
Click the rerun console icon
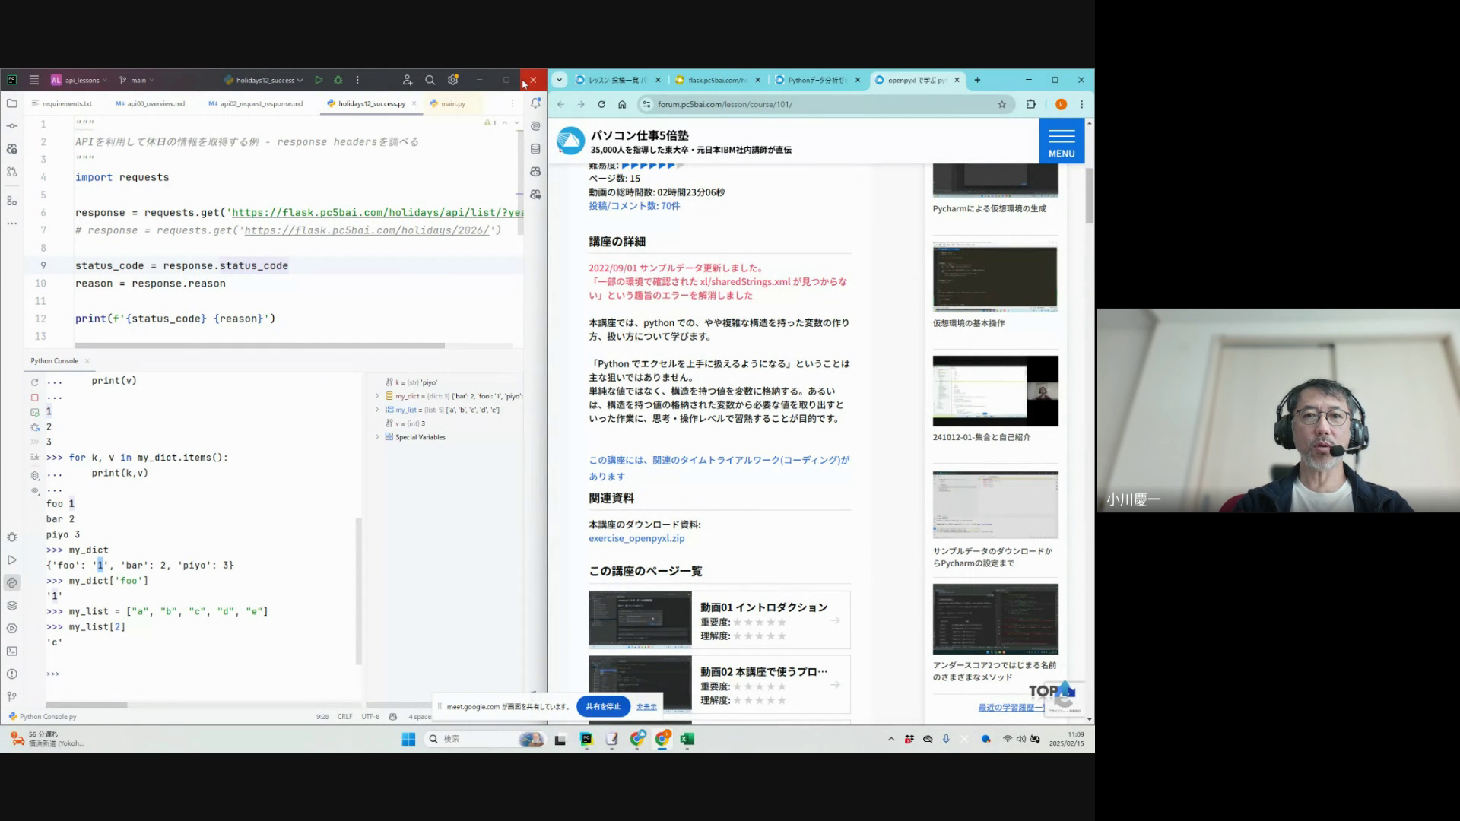(34, 382)
